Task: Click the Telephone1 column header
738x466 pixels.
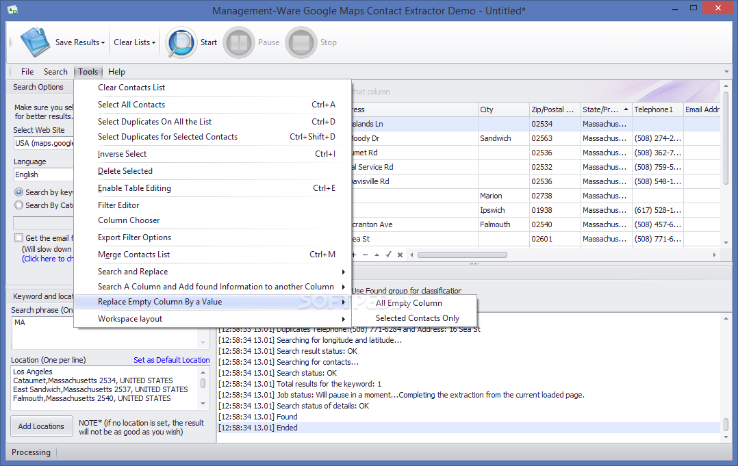Action: [657, 109]
